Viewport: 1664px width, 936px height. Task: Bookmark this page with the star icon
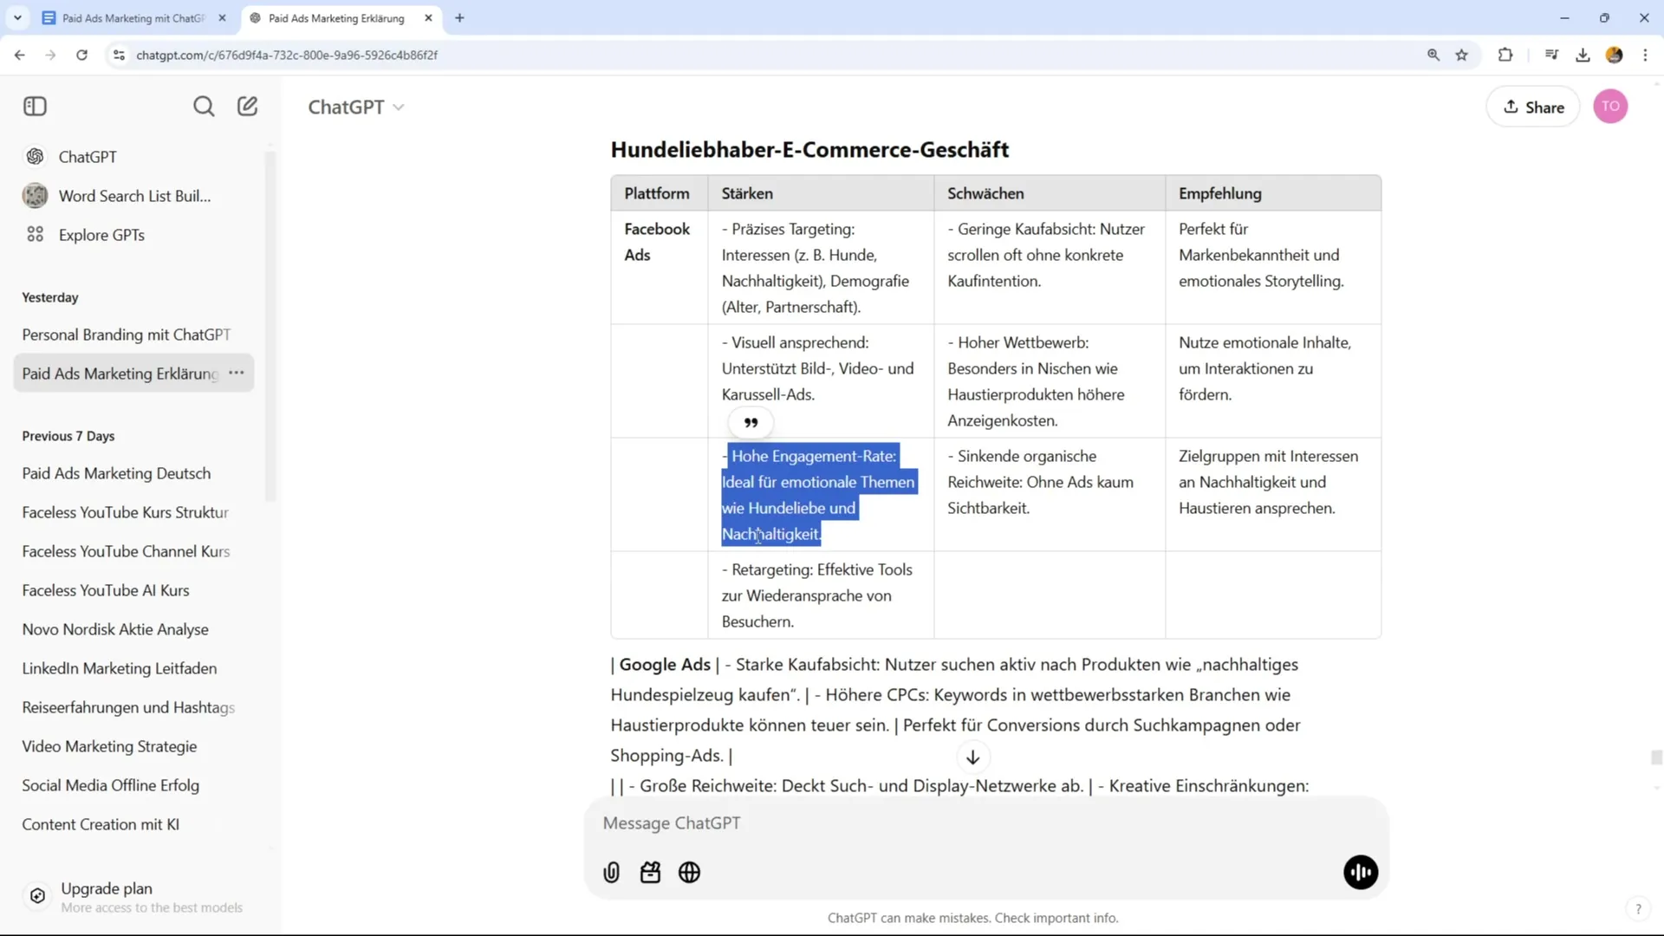[x=1462, y=55]
